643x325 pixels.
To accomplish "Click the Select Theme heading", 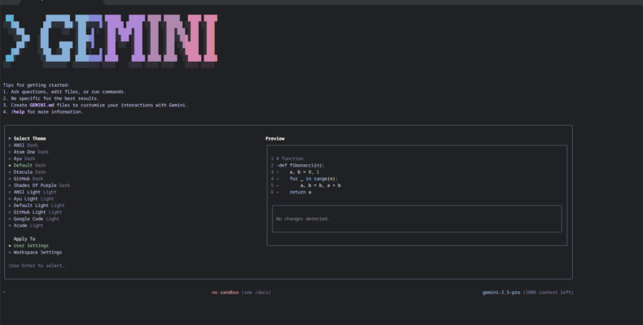I will 29,139.
